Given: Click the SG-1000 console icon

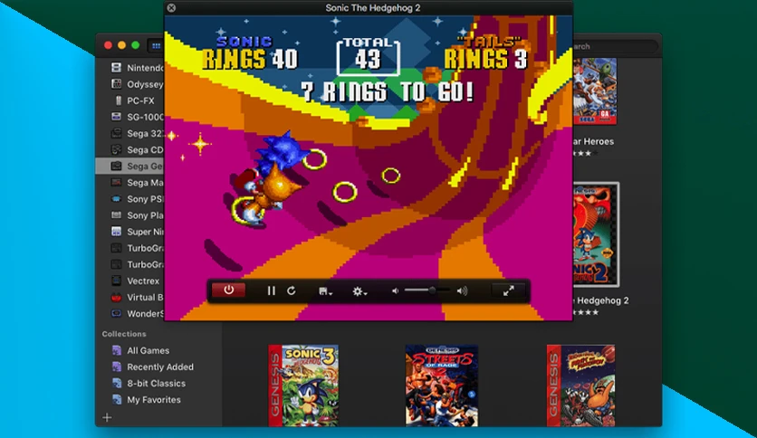Looking at the screenshot, I should click(x=116, y=117).
